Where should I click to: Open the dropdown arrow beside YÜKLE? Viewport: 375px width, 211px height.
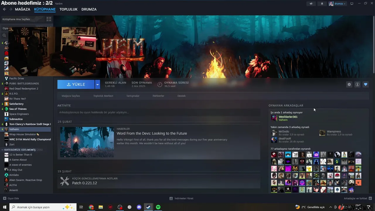(98, 84)
